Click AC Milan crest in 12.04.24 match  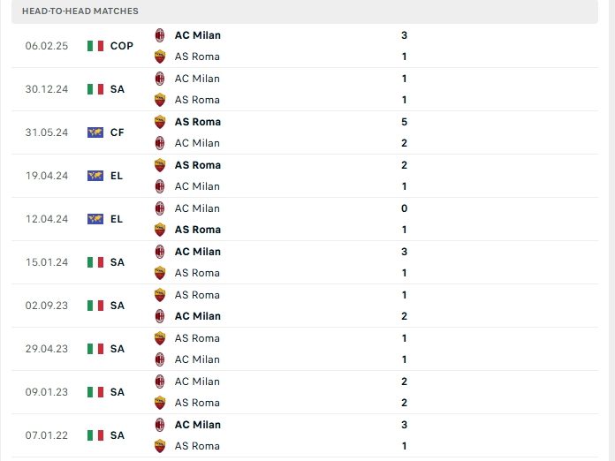(x=160, y=208)
